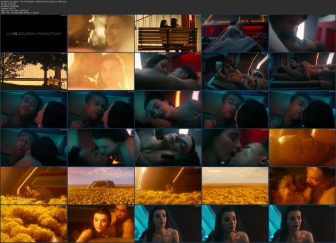This screenshot has width=336, height=243.
Task: Click the sepia woman and man looking down frame
Action: tap(101, 224)
